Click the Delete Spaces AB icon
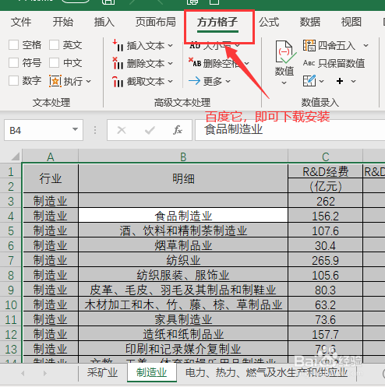 coord(195,62)
